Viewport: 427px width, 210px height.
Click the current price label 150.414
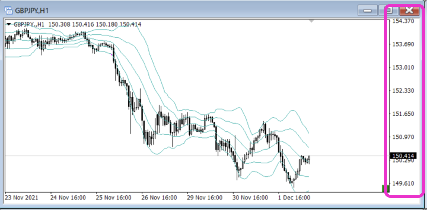click(x=404, y=156)
